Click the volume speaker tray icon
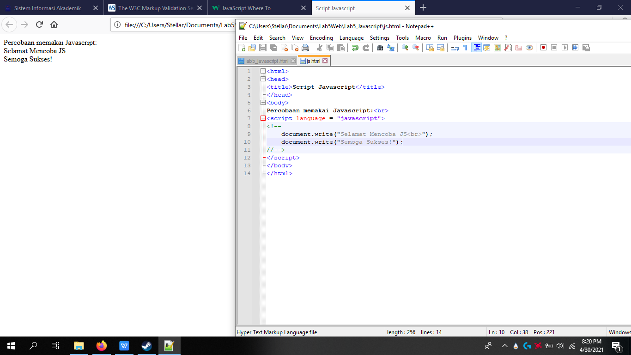Screen dimensions: 631x355 [560, 346]
